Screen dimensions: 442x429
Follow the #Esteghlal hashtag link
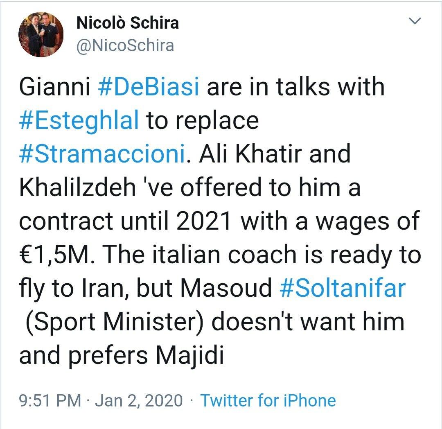[x=79, y=121]
